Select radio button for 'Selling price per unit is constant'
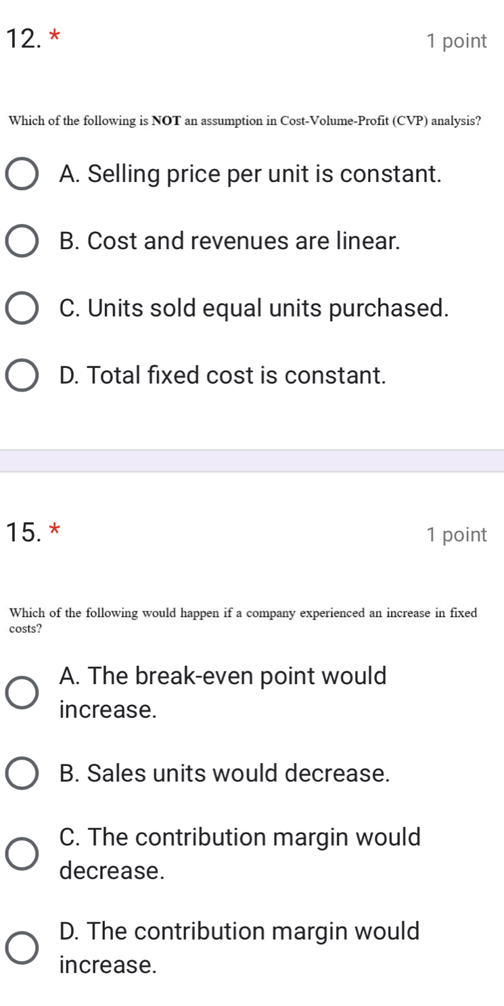 point(22,175)
